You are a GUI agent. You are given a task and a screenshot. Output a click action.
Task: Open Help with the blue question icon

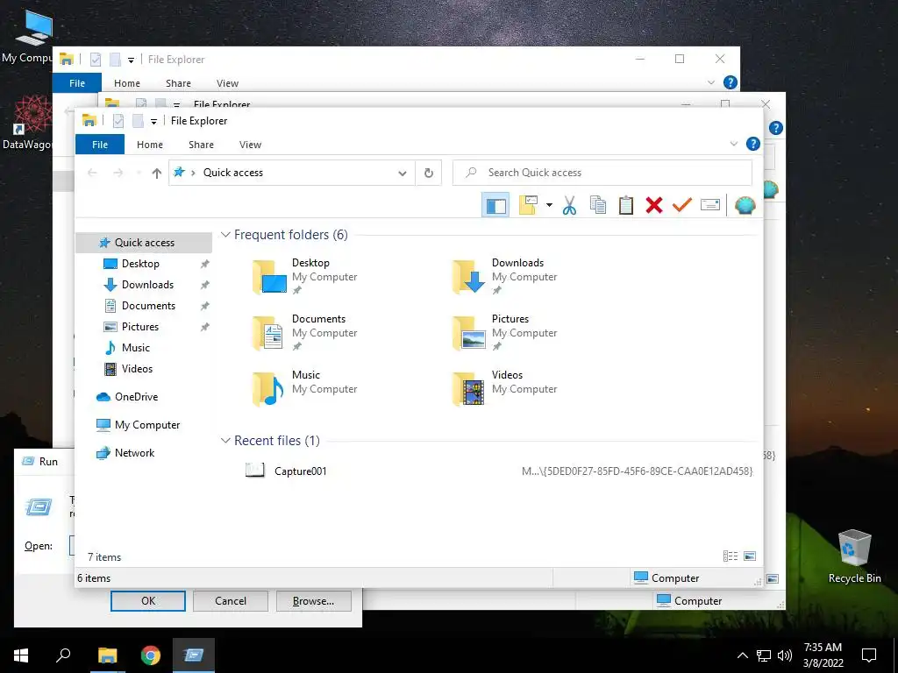coord(753,144)
